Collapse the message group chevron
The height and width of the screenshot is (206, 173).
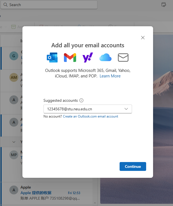14,142
